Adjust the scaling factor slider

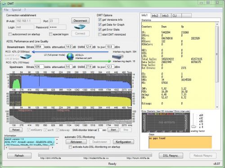coord(193,127)
